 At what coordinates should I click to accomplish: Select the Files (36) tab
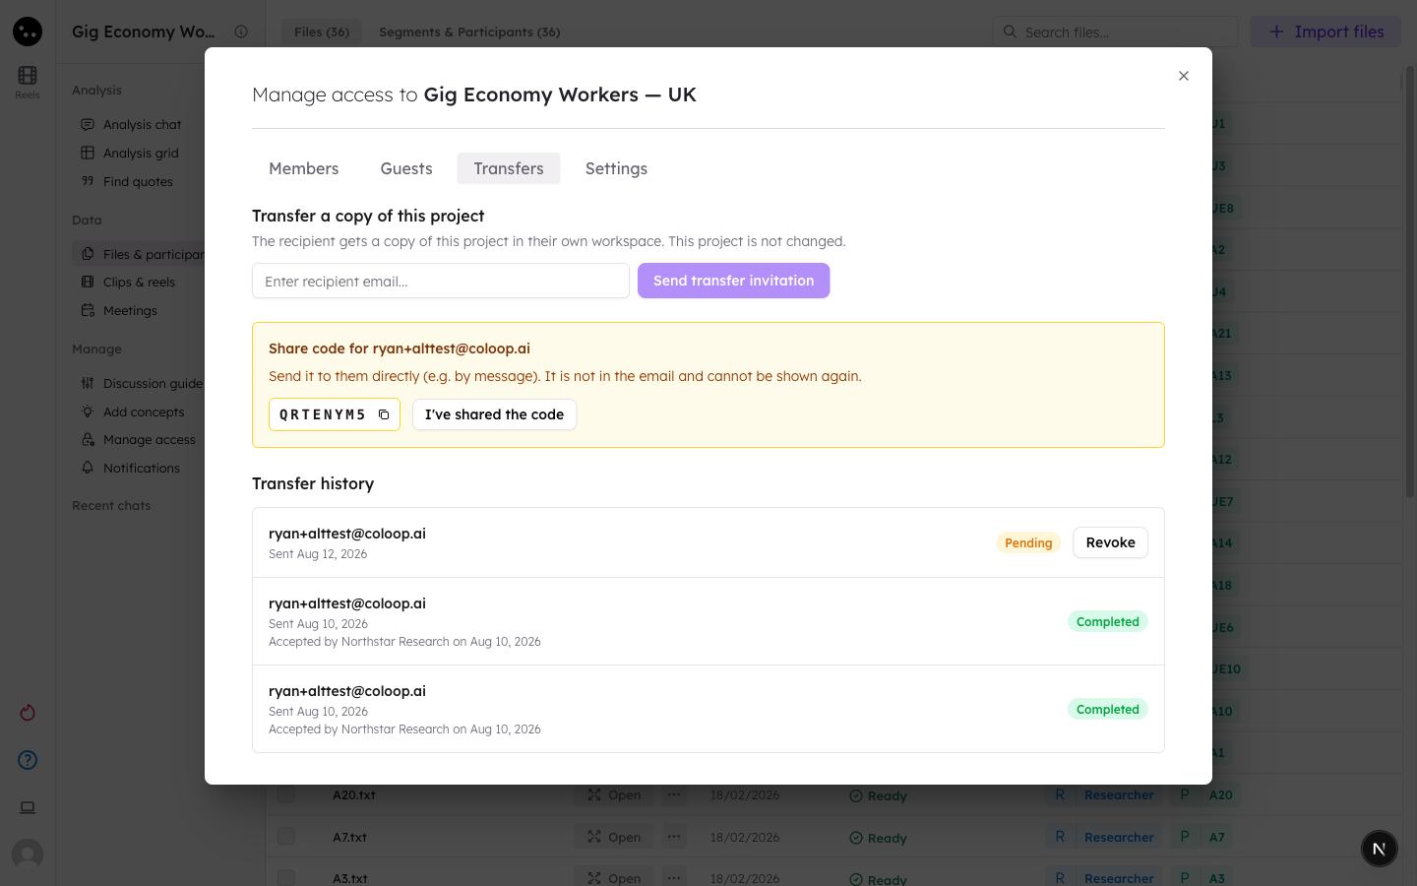[x=322, y=32]
